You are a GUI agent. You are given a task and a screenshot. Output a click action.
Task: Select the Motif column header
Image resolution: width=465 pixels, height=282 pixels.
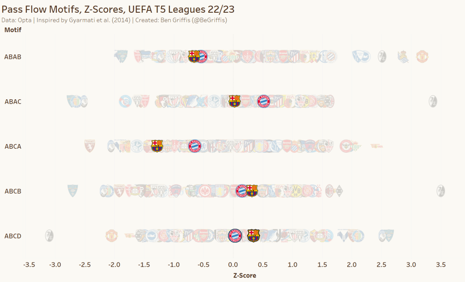click(x=13, y=30)
